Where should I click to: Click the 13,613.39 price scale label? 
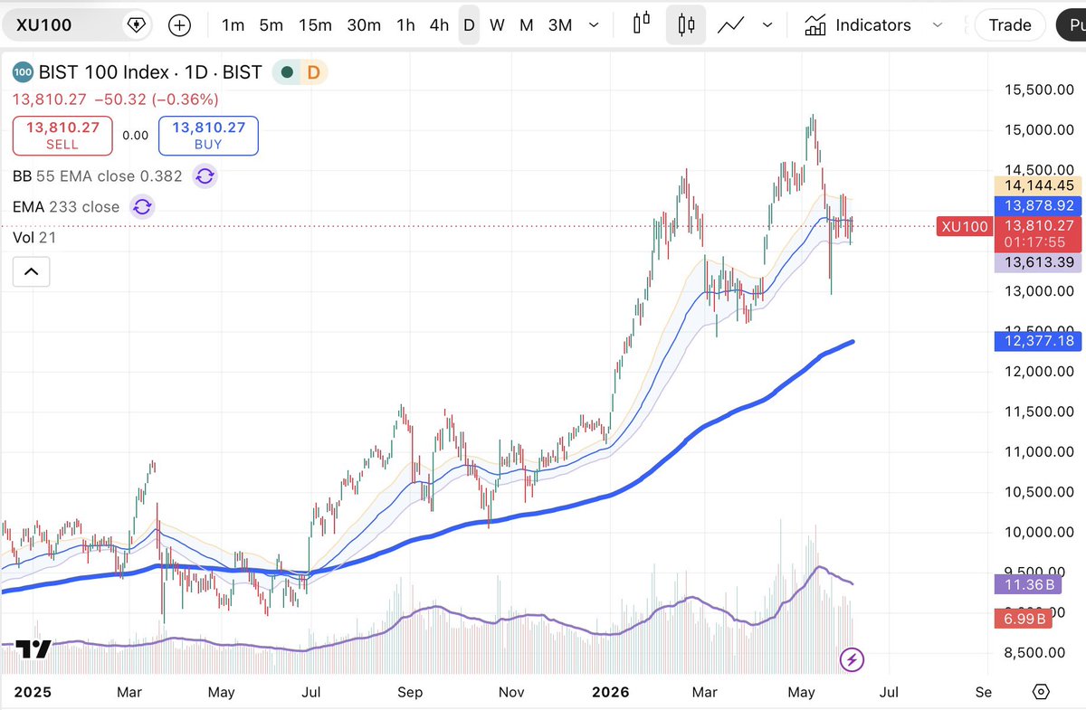coord(1037,262)
